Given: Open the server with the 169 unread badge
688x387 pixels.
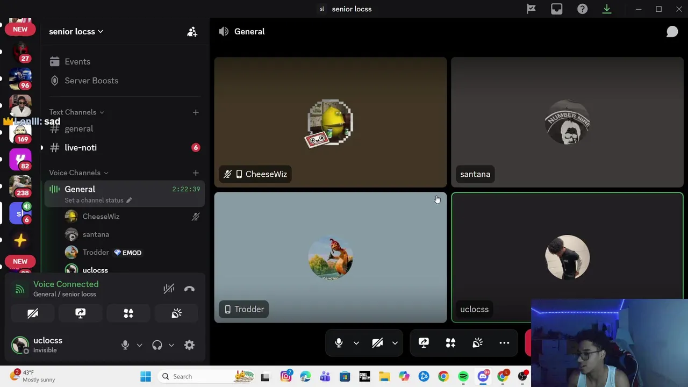Looking at the screenshot, I should coord(20,132).
